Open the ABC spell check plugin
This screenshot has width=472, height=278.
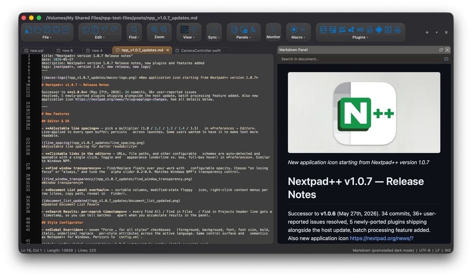[x=342, y=29]
